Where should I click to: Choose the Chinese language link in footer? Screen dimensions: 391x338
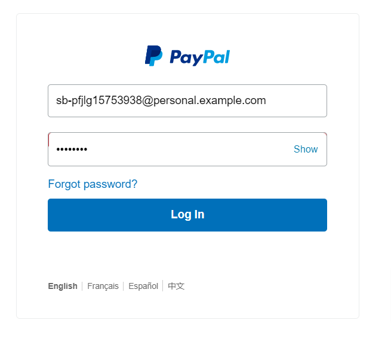tap(176, 286)
